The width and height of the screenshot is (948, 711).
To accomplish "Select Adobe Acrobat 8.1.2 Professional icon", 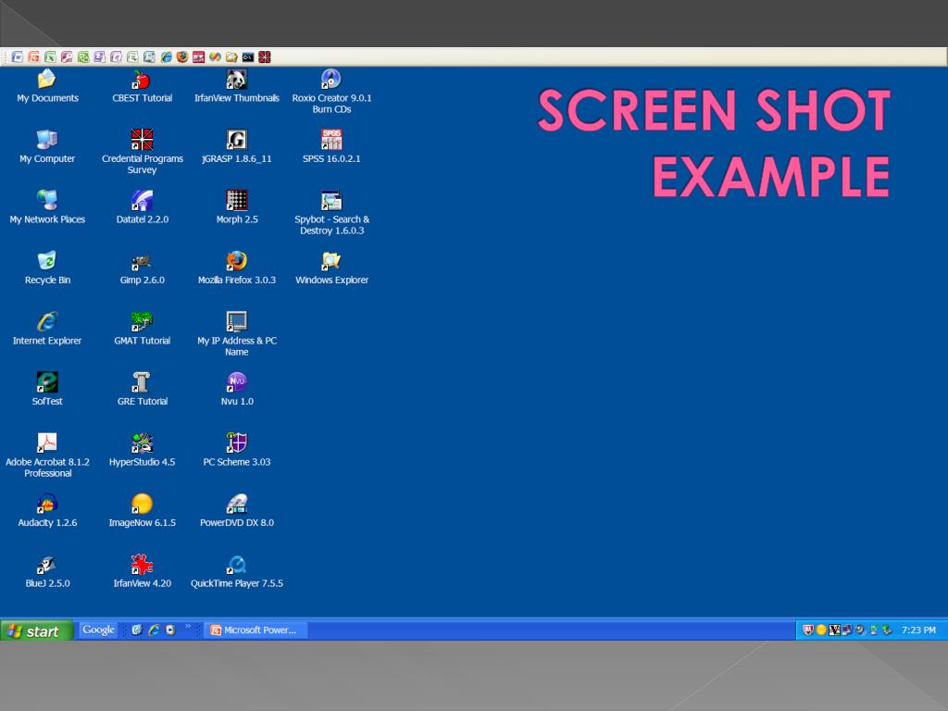I will [47, 455].
